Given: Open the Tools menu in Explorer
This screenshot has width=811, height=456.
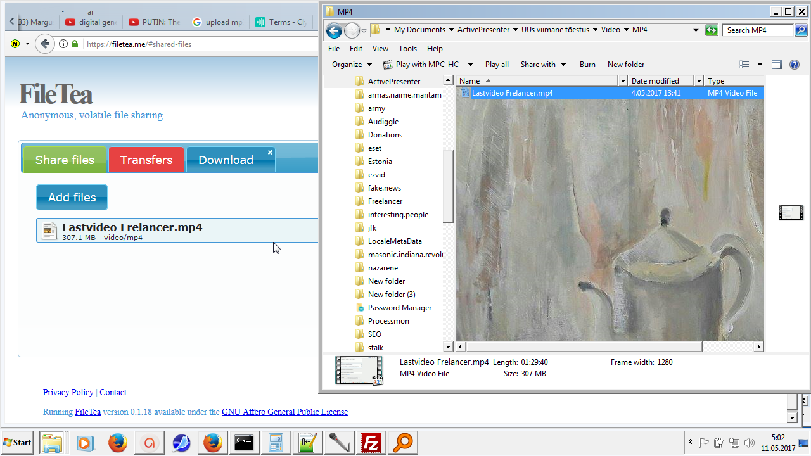Looking at the screenshot, I should click(407, 49).
